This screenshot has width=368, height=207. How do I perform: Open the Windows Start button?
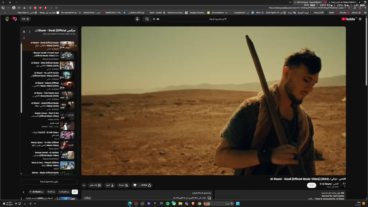point(238,204)
